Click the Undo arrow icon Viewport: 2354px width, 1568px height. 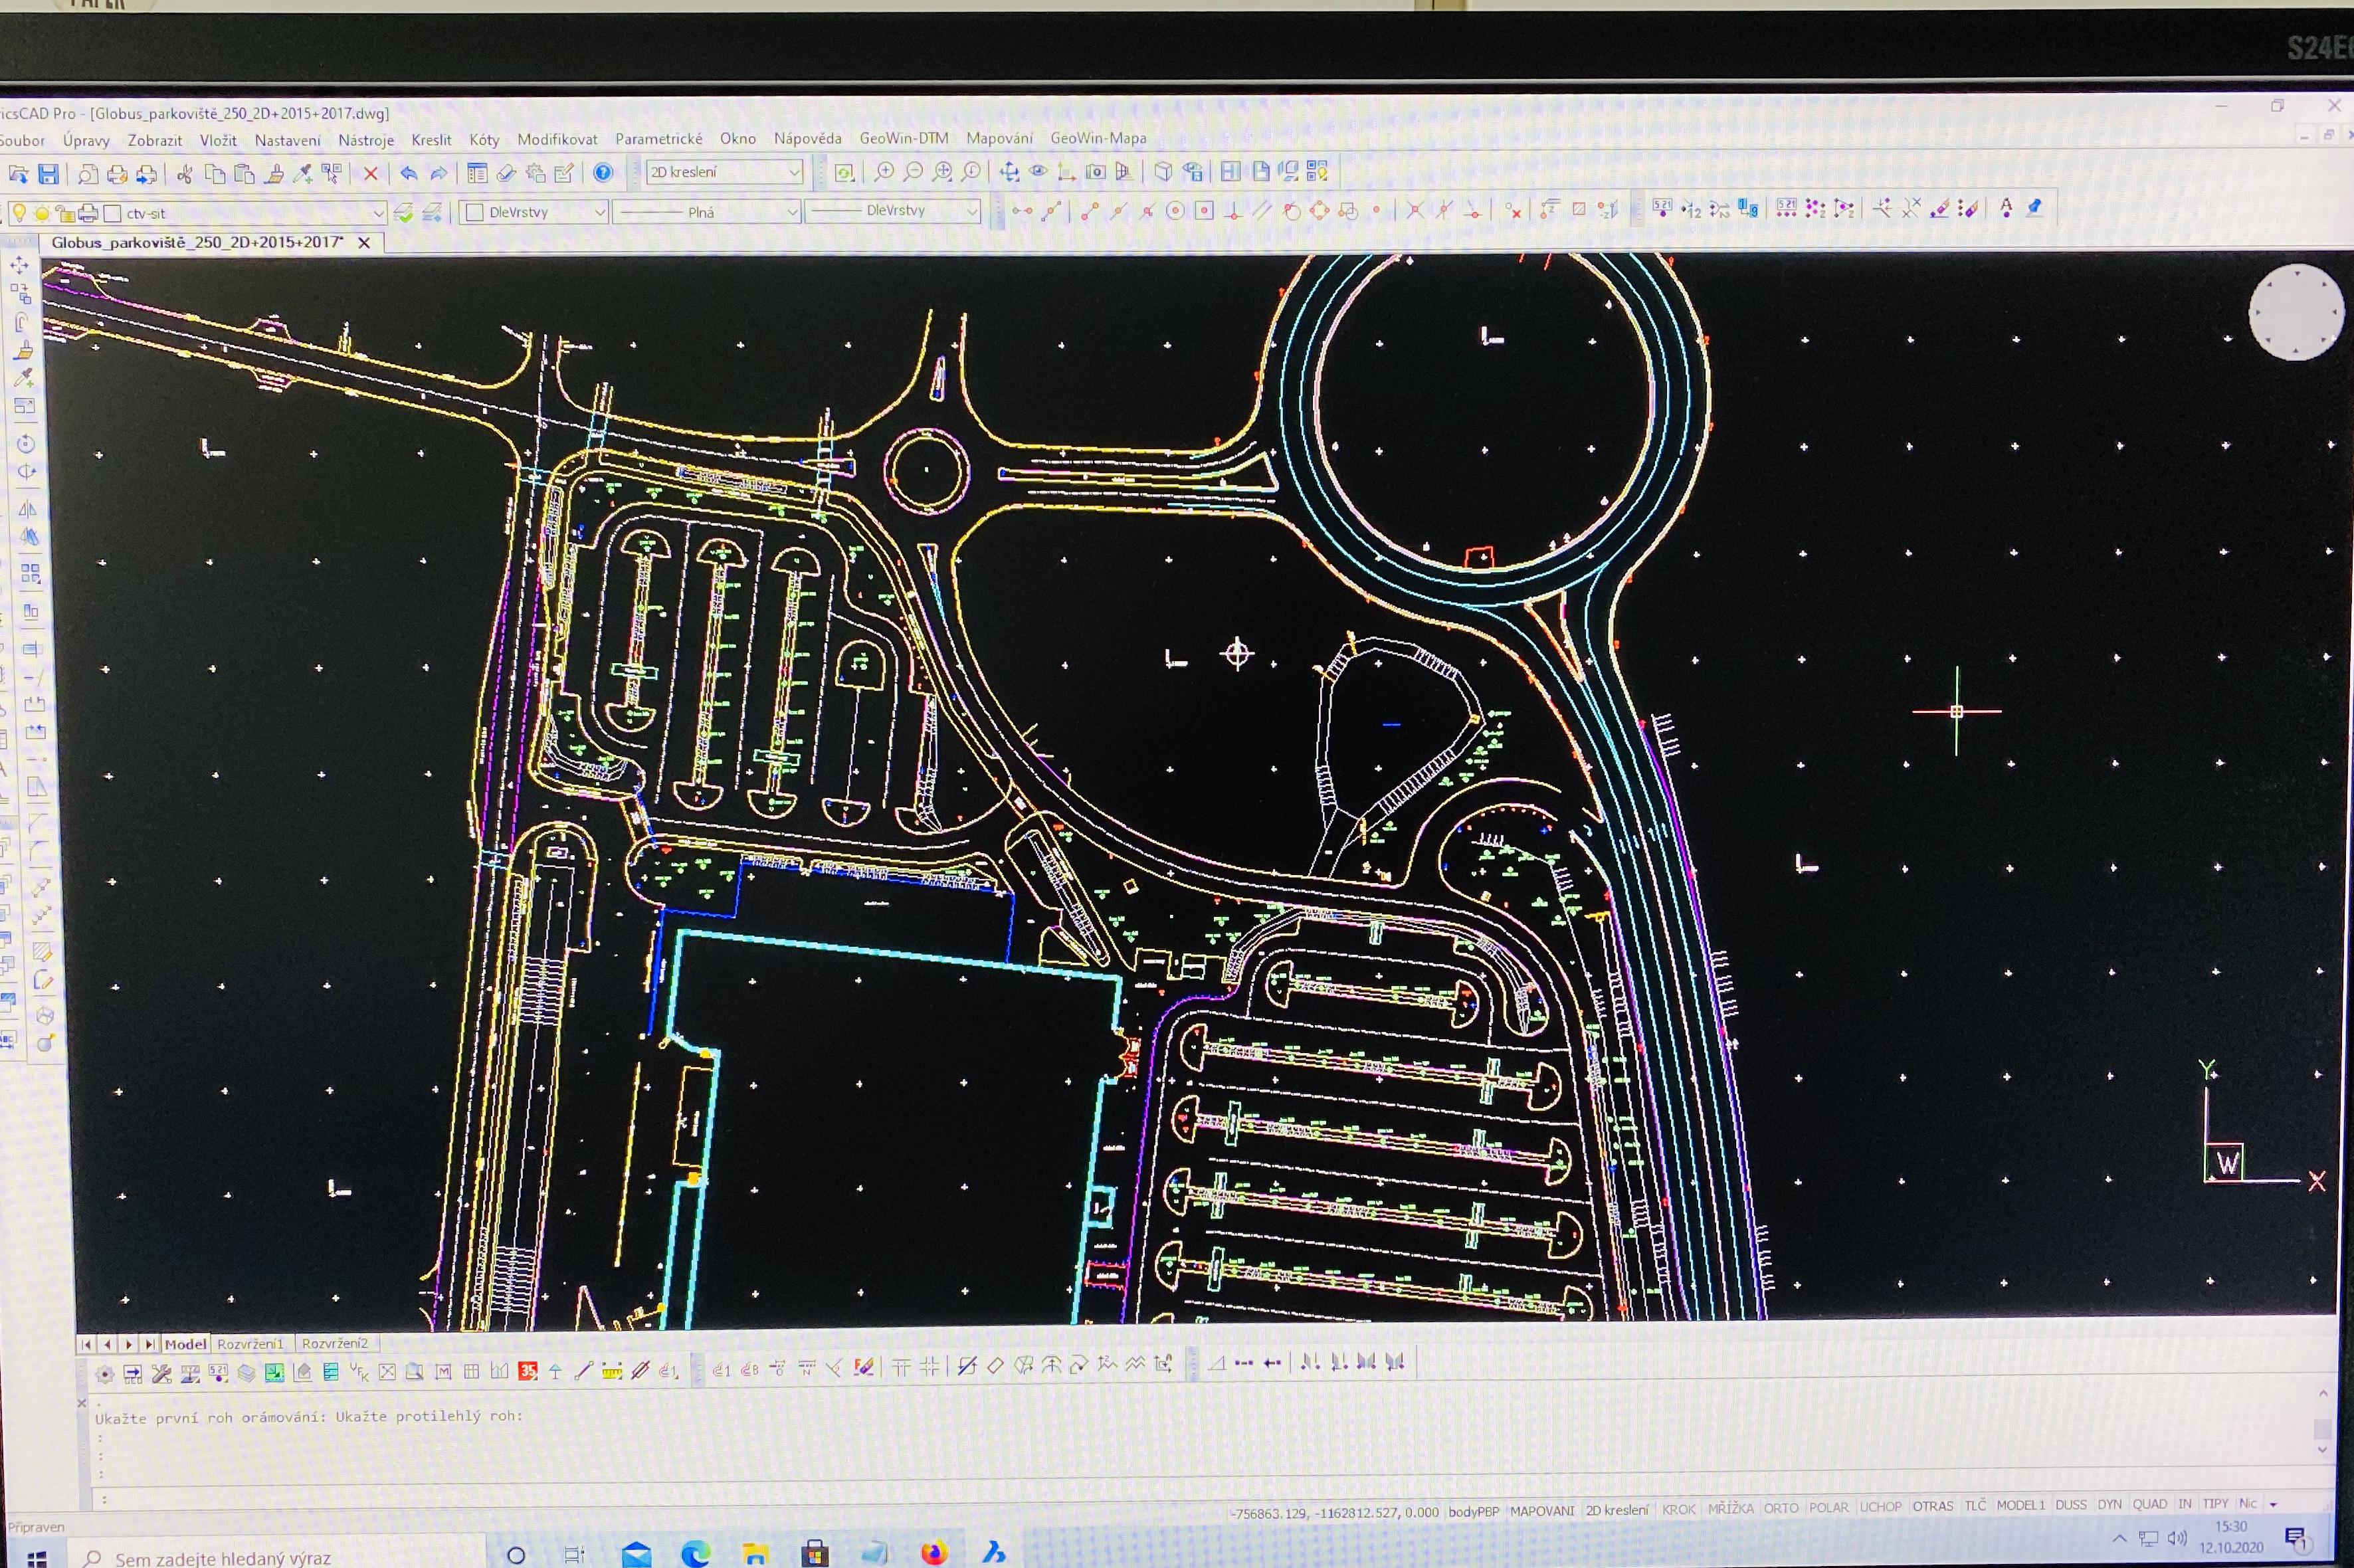coord(408,174)
